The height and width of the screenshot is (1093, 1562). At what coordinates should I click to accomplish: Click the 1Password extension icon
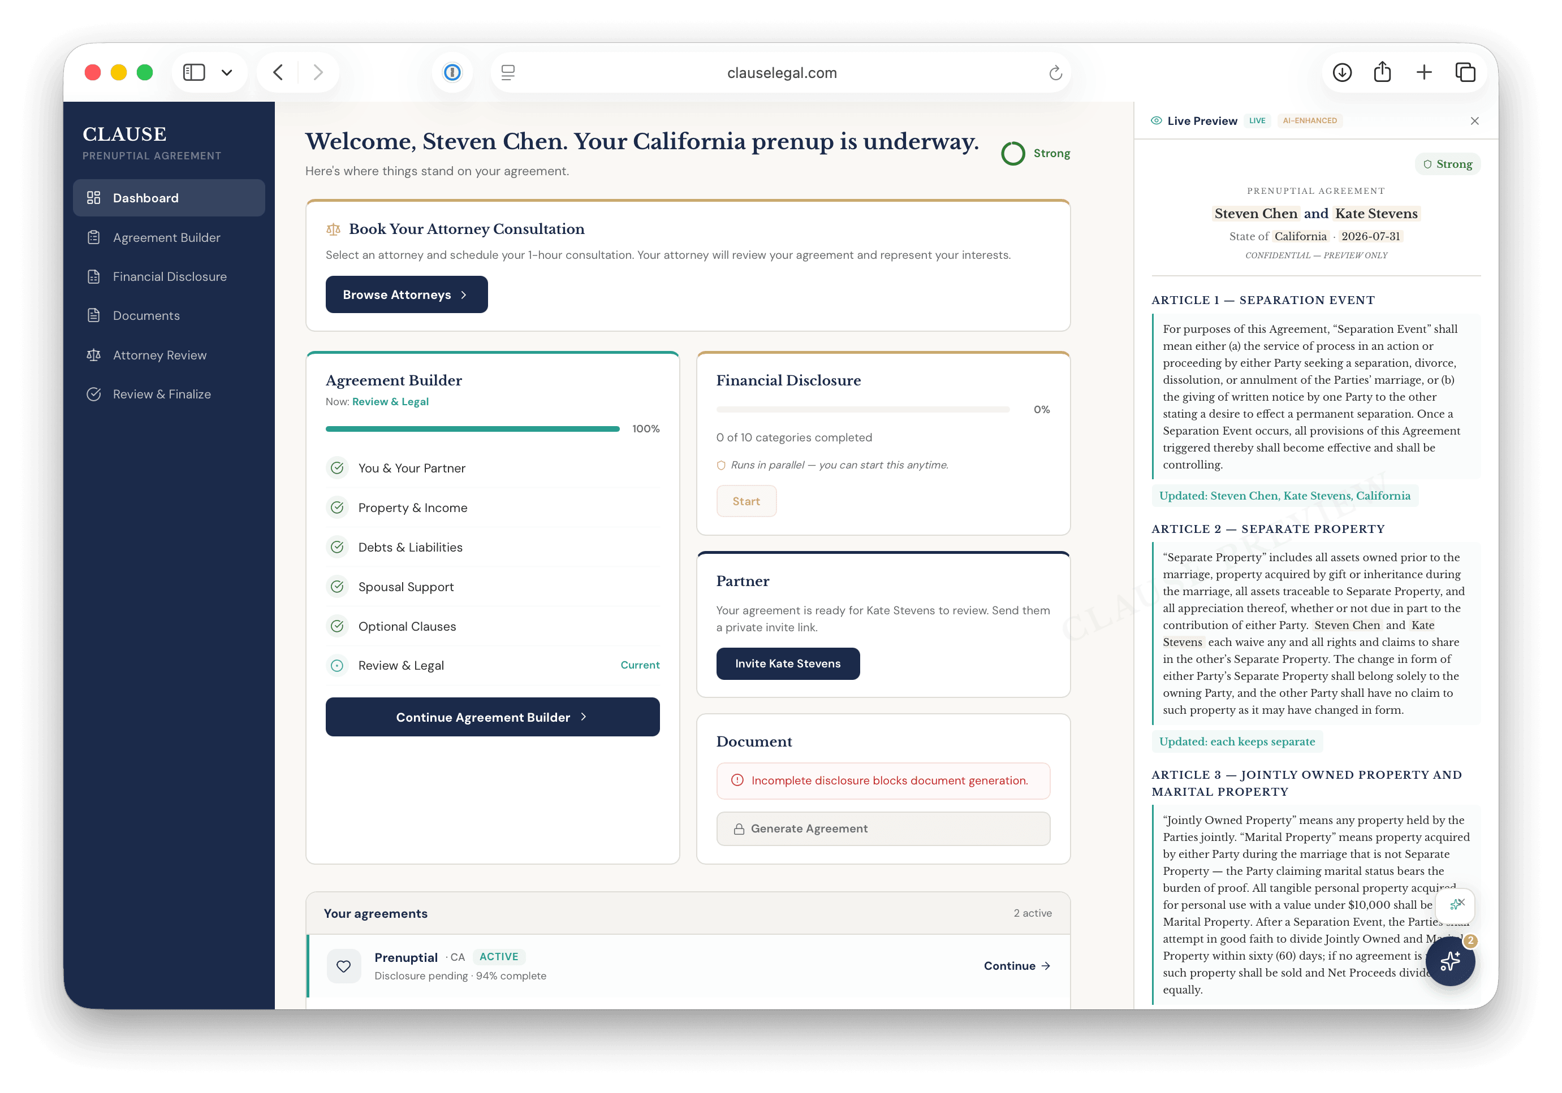(452, 72)
